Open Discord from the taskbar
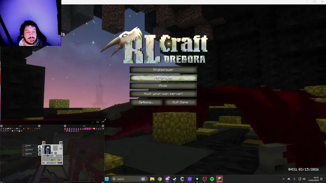 coord(167,179)
